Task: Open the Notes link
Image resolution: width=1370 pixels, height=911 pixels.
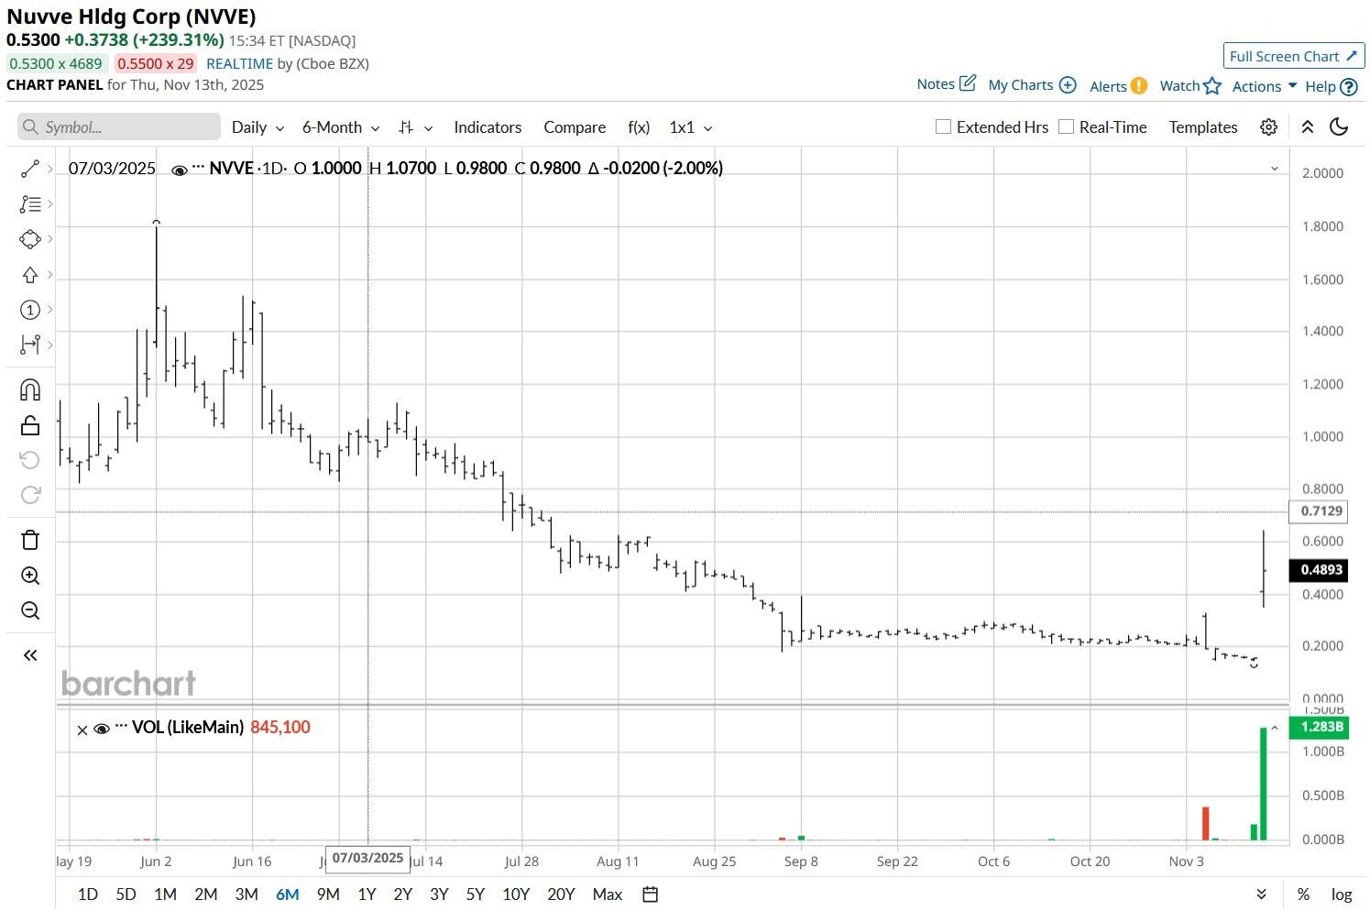Action: click(947, 84)
